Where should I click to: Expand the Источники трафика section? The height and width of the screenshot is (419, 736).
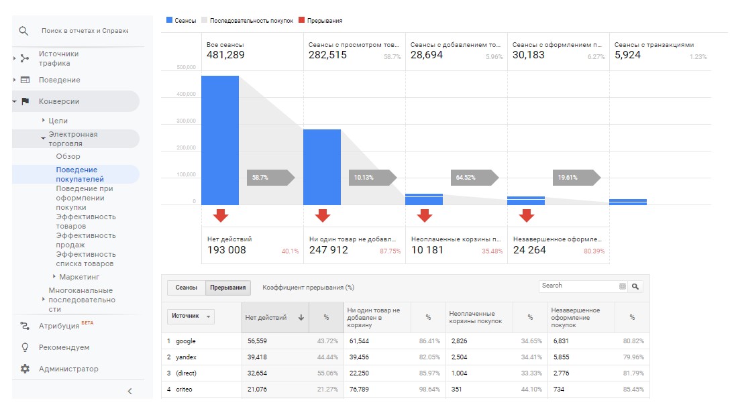click(x=15, y=58)
